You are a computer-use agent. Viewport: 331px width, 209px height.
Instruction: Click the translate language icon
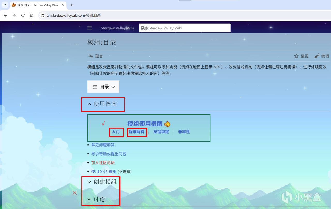coord(91,56)
